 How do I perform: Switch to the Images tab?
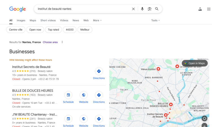pos(21,20)
